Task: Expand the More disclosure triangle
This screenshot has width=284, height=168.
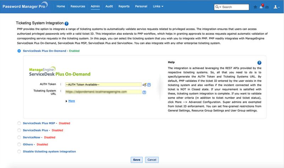Action: (66, 101)
